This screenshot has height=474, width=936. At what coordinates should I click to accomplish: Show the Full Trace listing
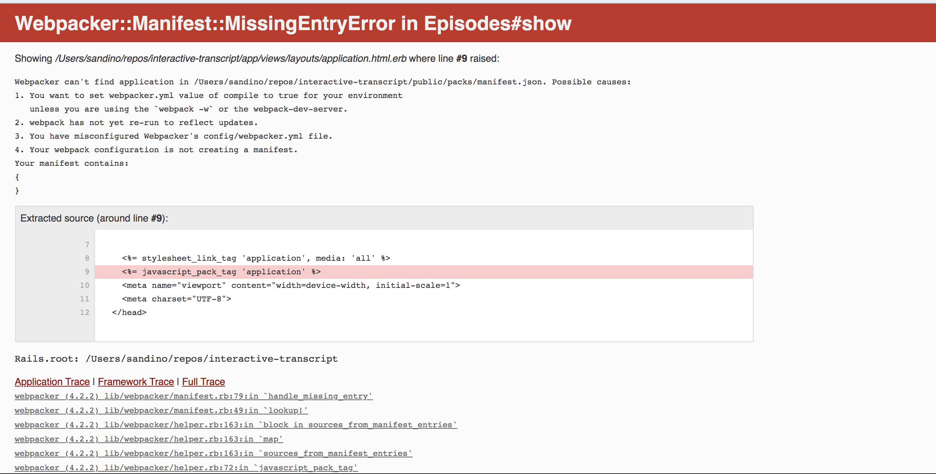(203, 381)
